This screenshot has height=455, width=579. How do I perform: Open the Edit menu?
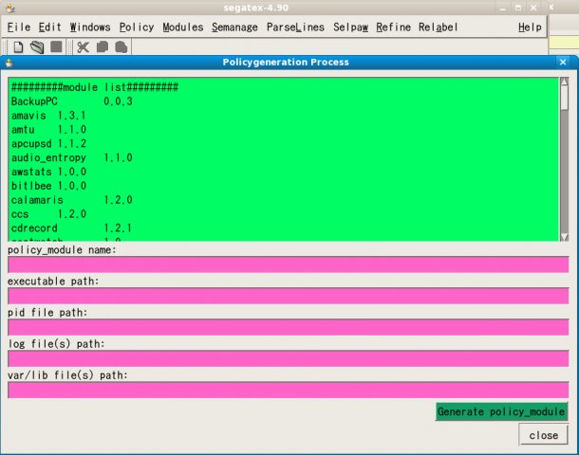point(49,27)
